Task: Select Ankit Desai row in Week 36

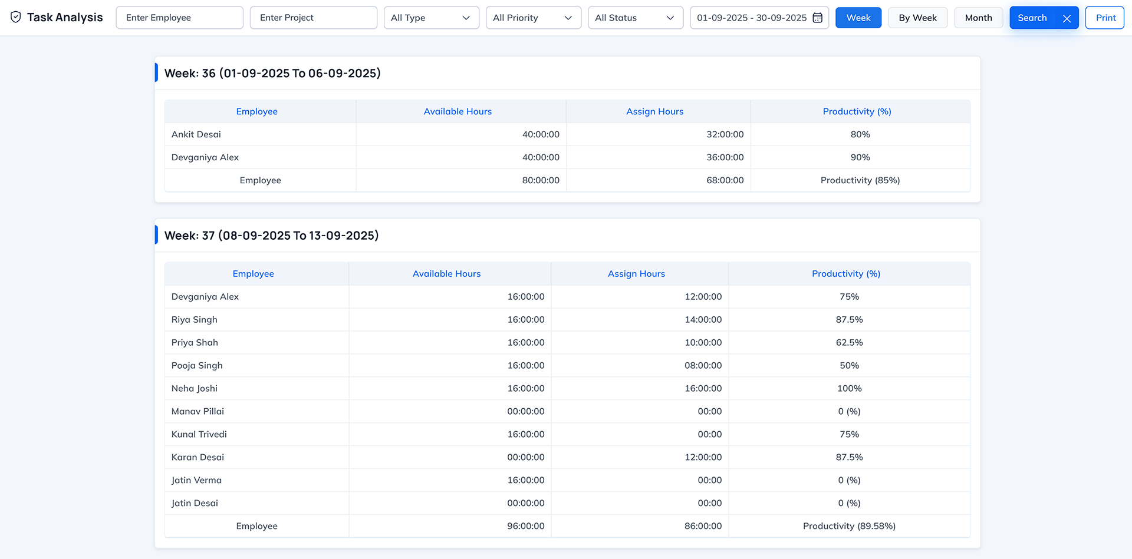Action: (196, 134)
